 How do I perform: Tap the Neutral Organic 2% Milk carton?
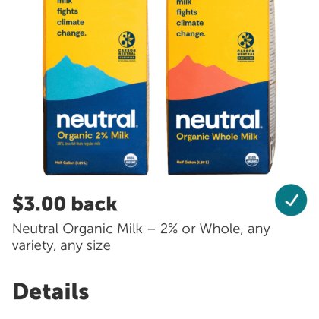tap(96, 87)
